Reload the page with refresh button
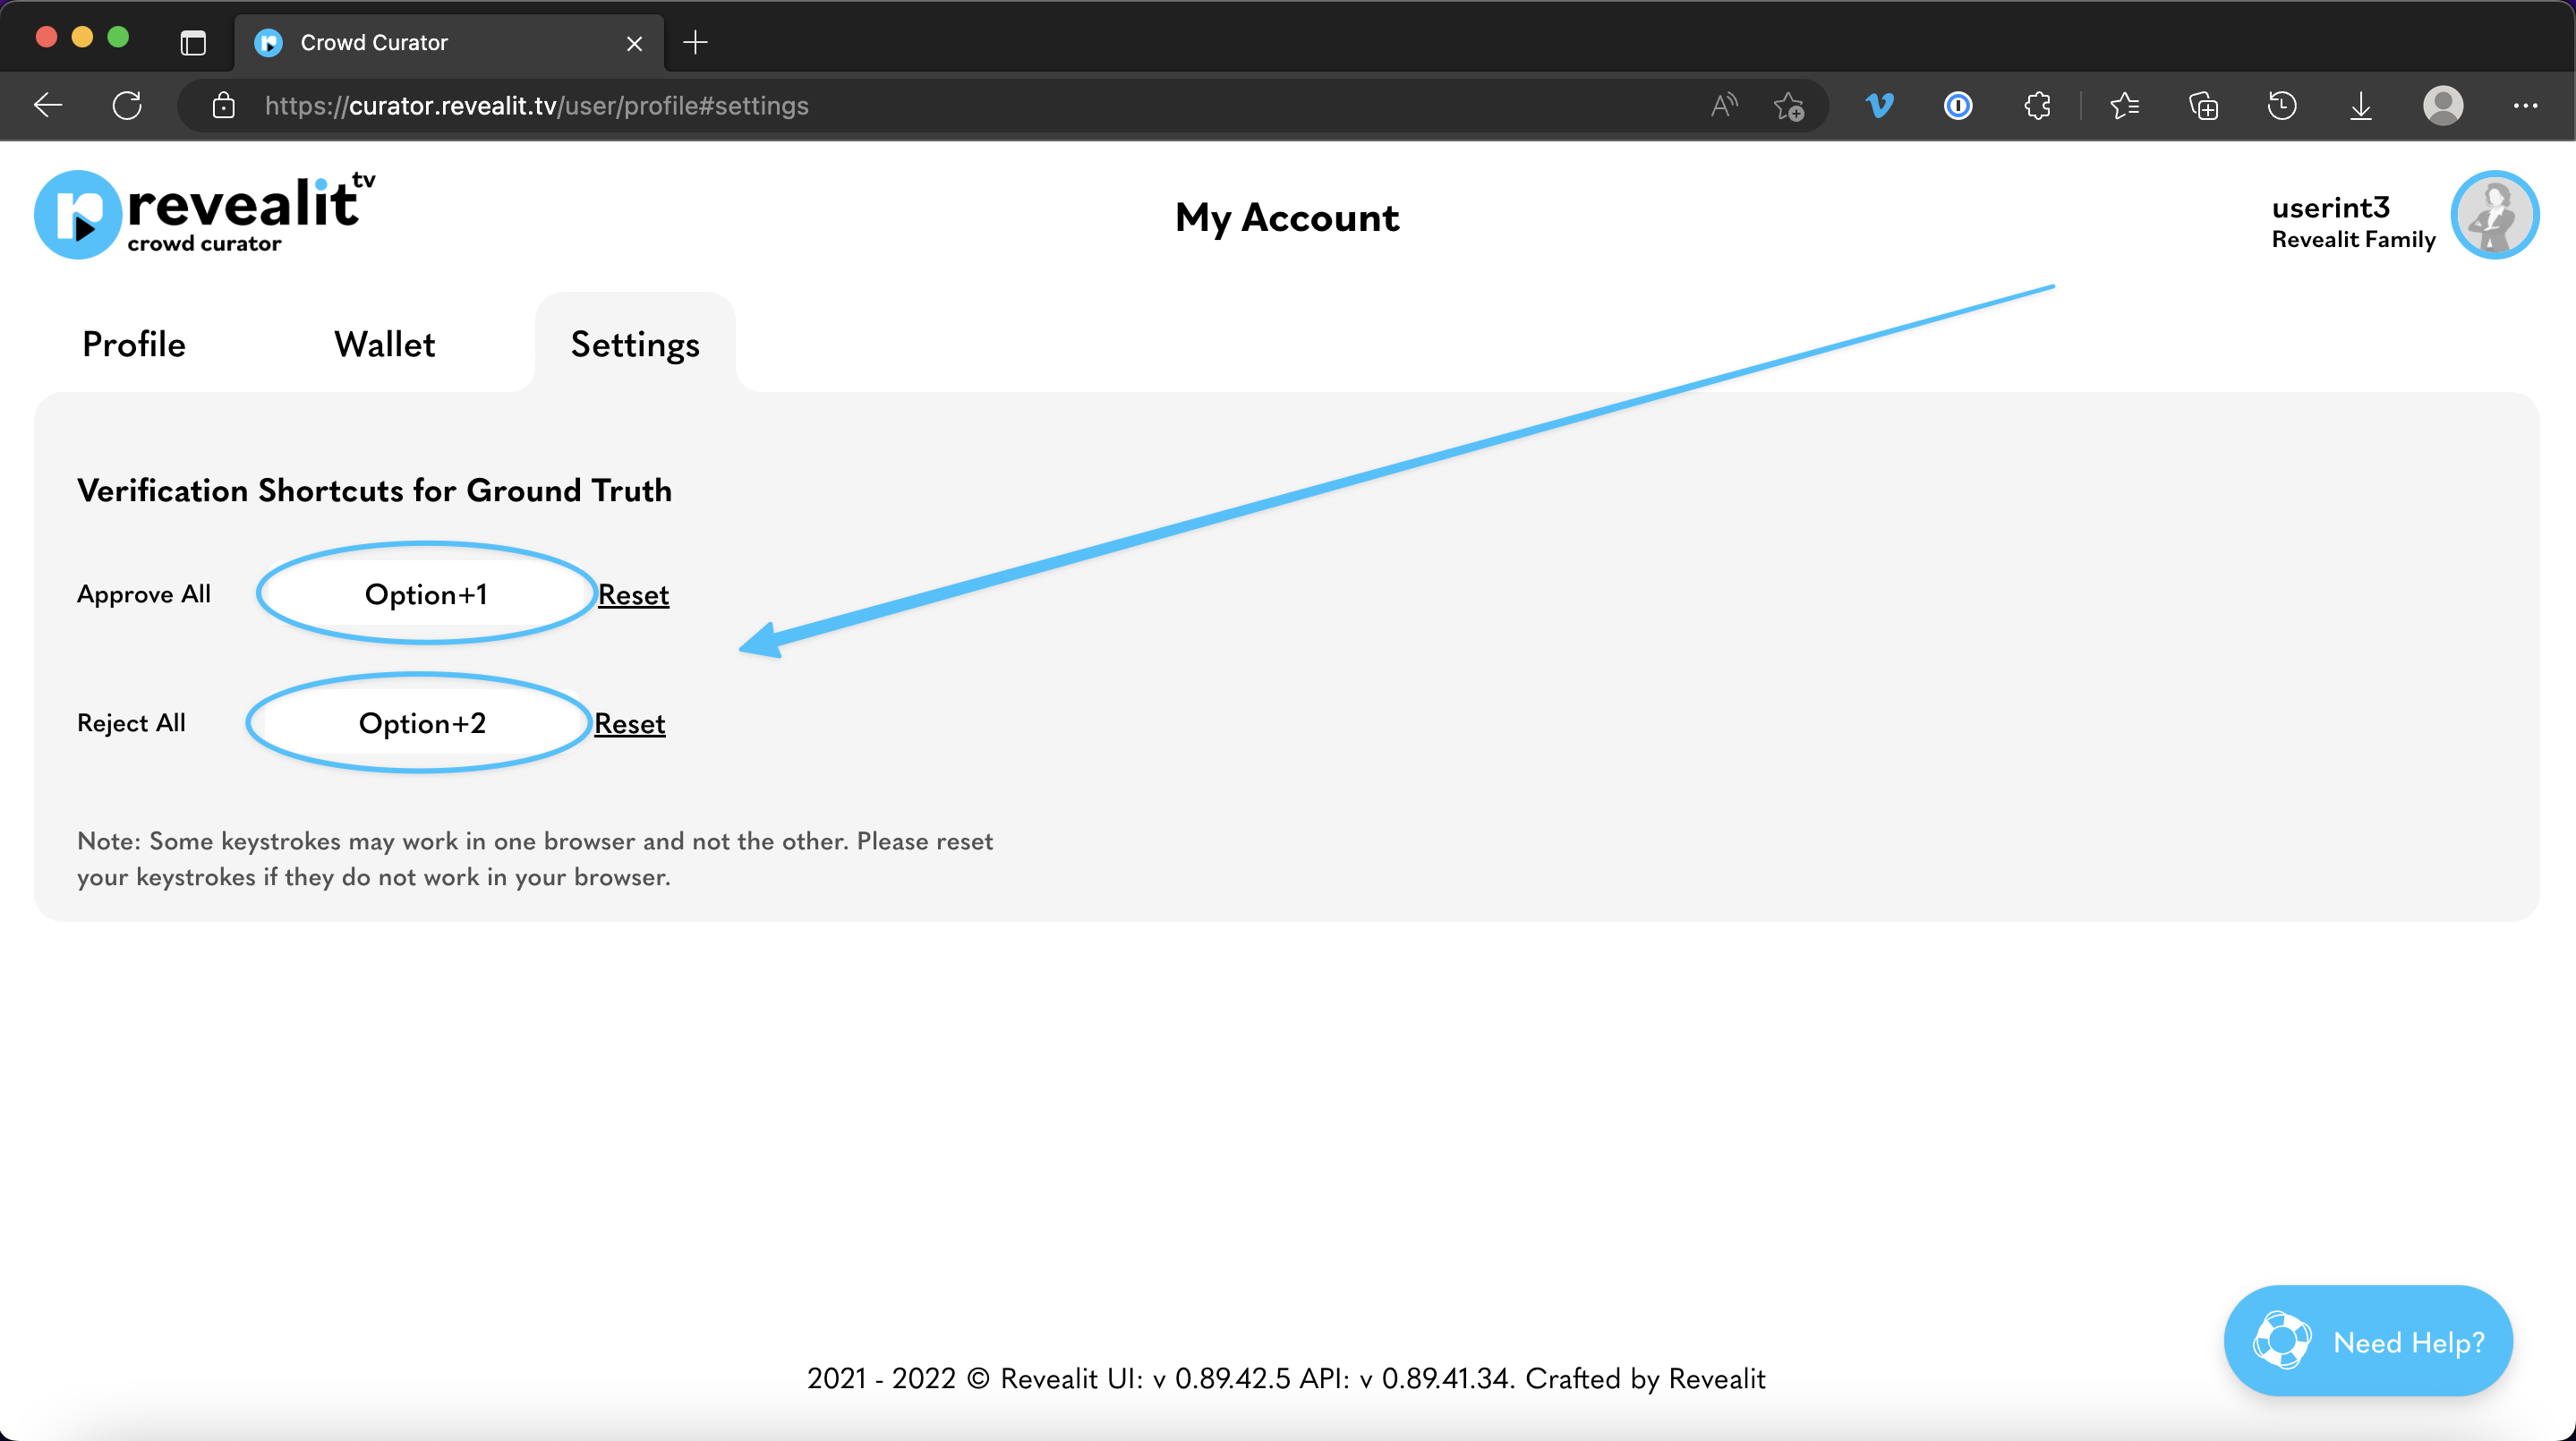Image resolution: width=2576 pixels, height=1441 pixels. [x=127, y=105]
